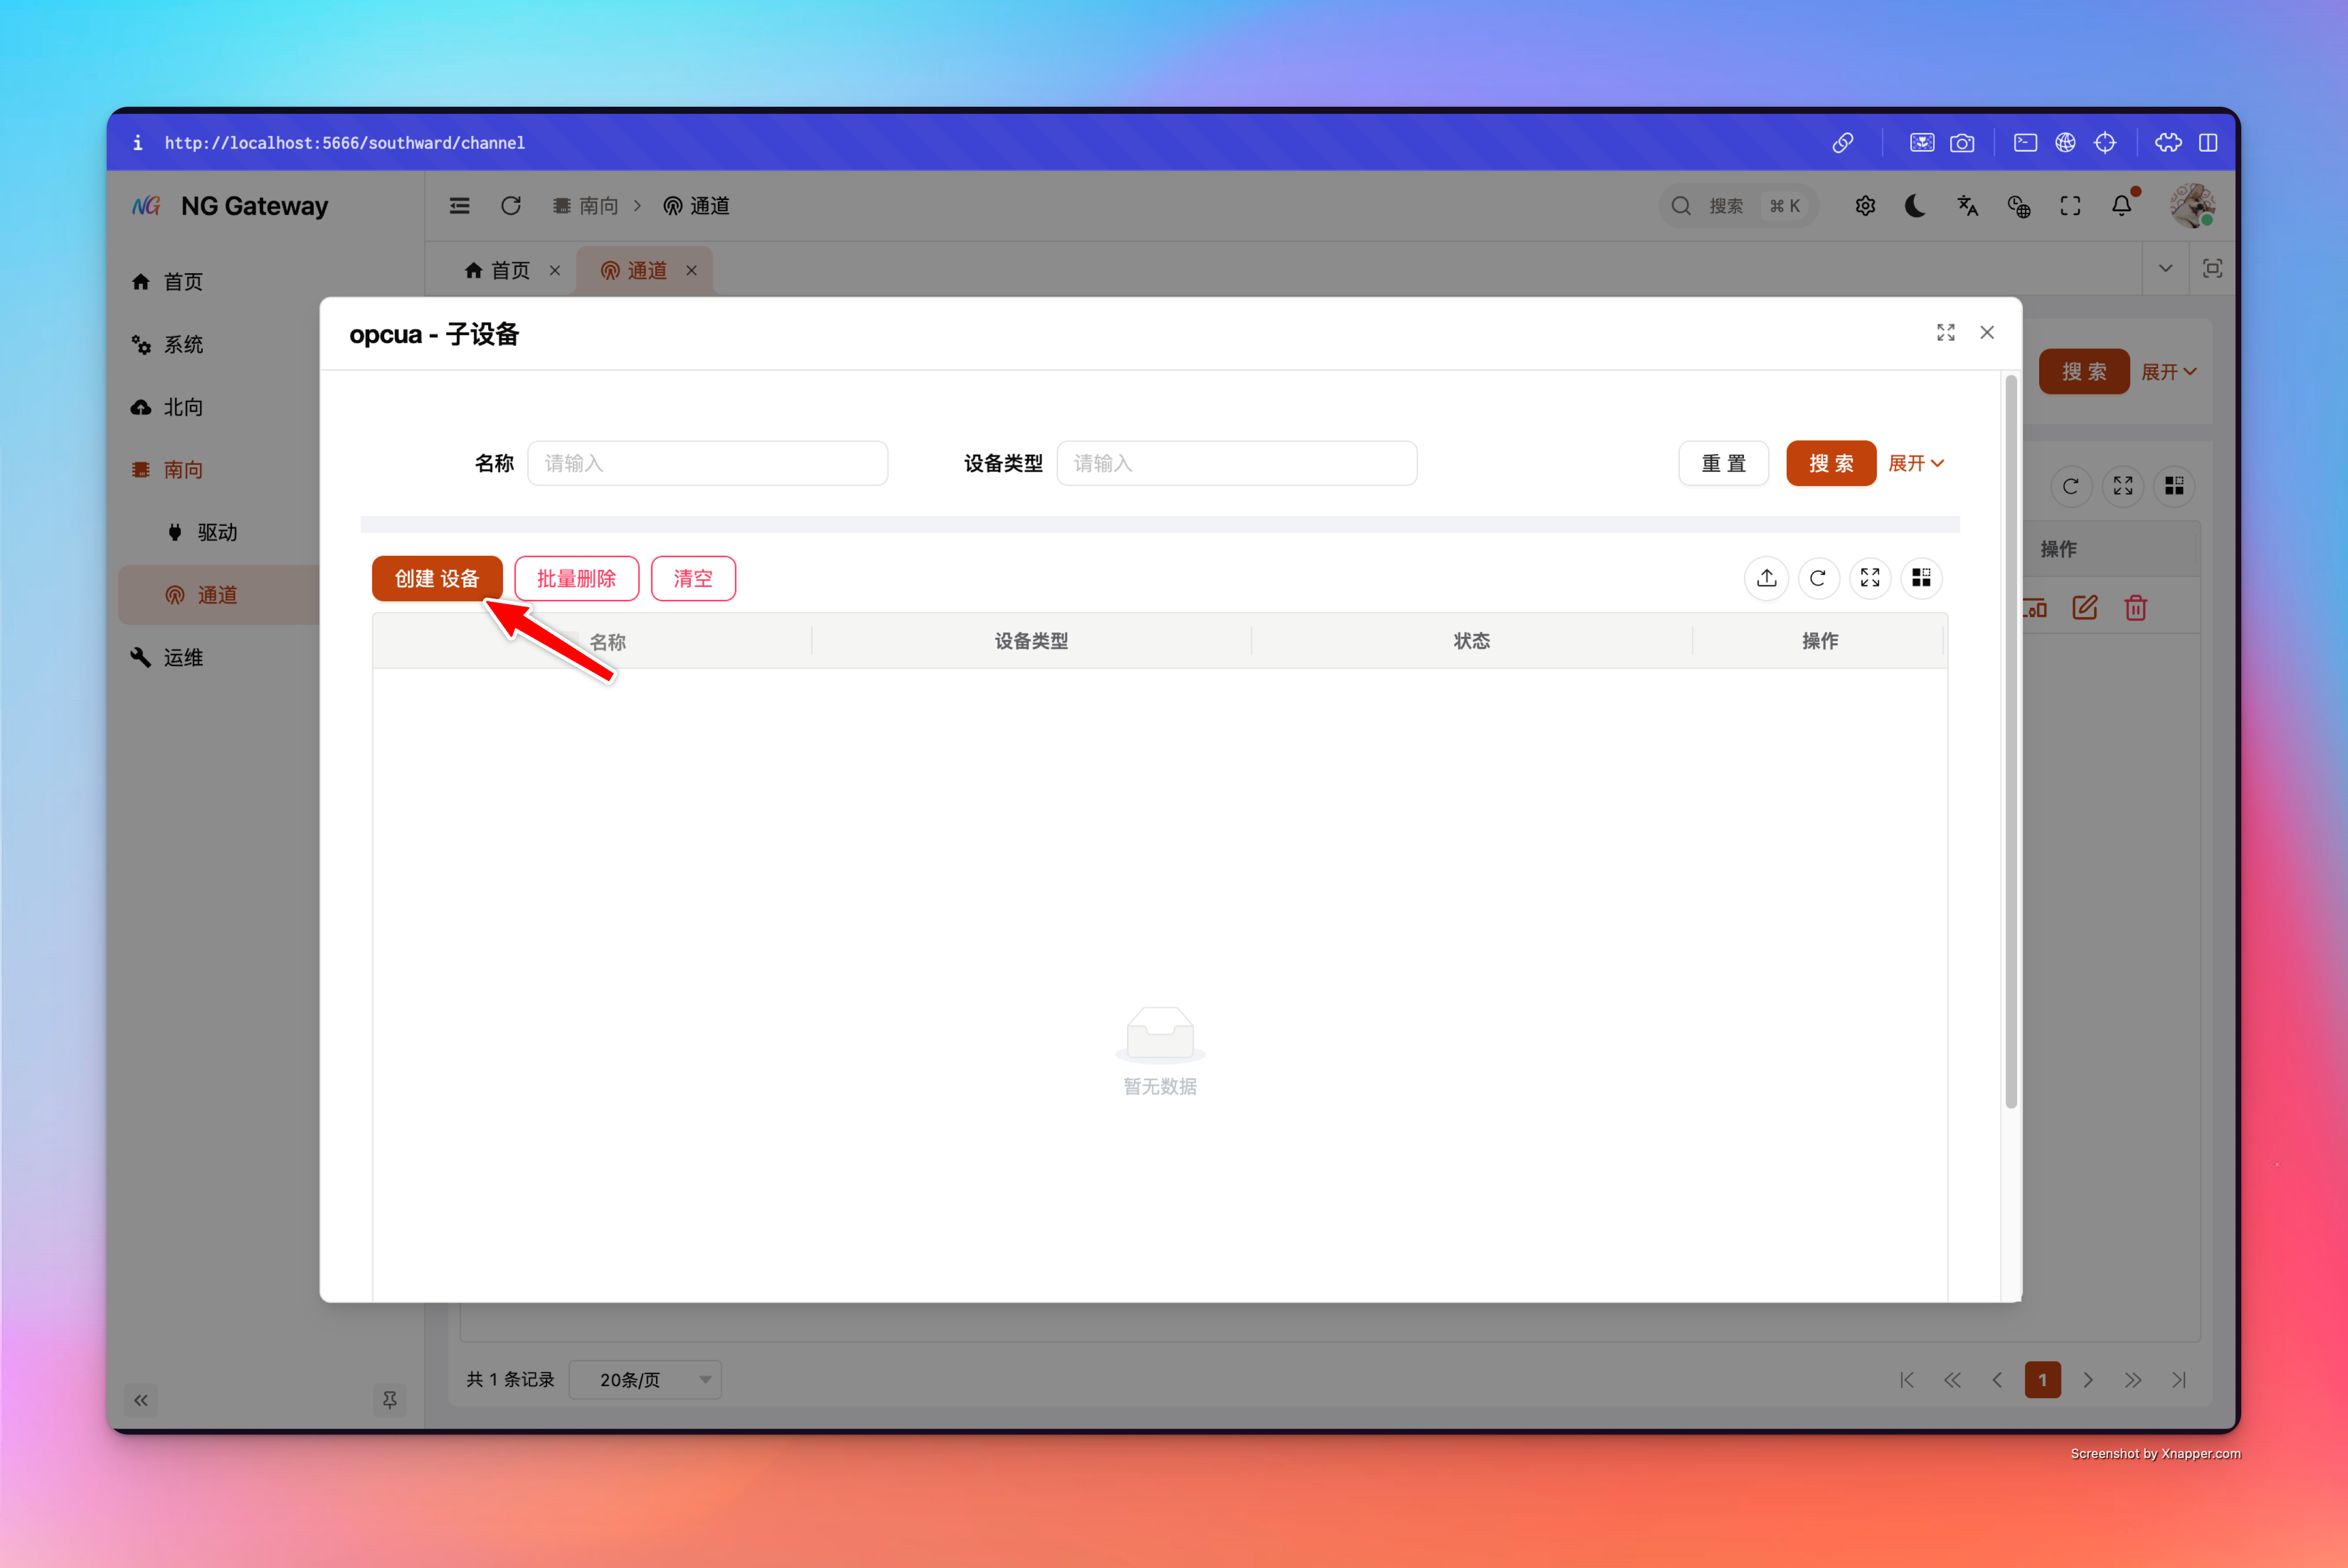The image size is (2348, 1568).
Task: Collapse the sidebar with the hamburger icon
Action: tap(459, 205)
